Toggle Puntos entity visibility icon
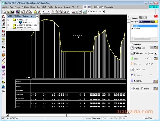 tap(132, 48)
